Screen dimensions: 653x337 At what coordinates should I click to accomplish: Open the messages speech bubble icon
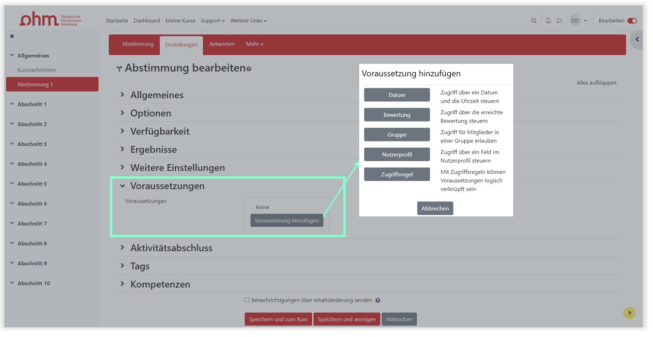click(559, 21)
